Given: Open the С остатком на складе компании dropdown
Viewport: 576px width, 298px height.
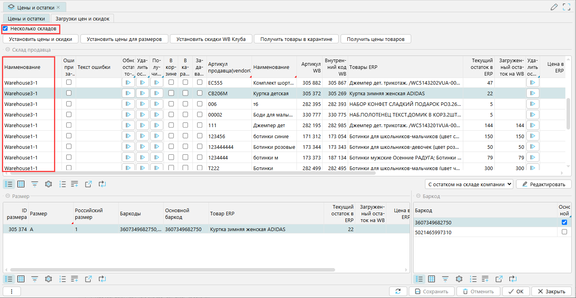Looking at the screenshot, I should (469, 184).
